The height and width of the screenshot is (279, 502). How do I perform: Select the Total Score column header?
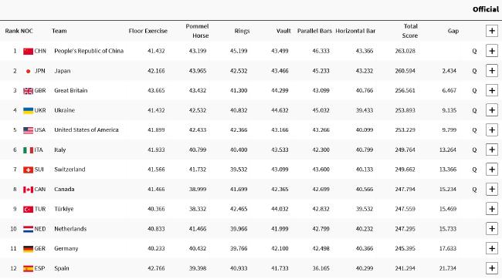(x=410, y=31)
